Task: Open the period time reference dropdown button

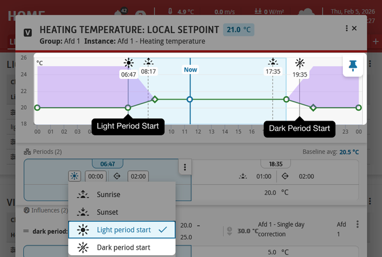Action: [74, 176]
